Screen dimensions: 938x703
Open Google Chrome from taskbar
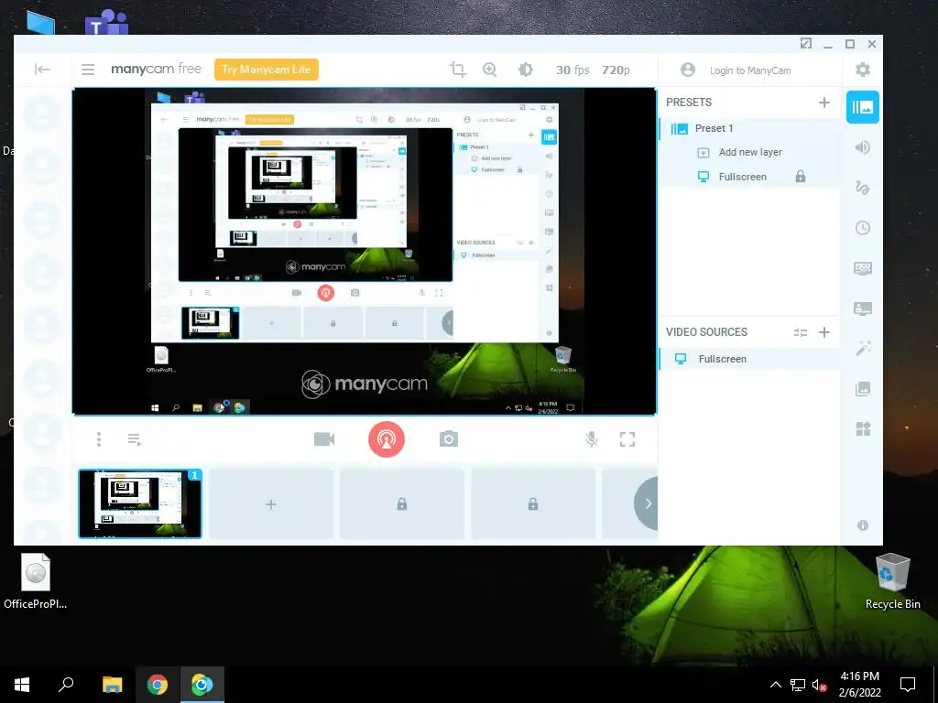coord(158,685)
